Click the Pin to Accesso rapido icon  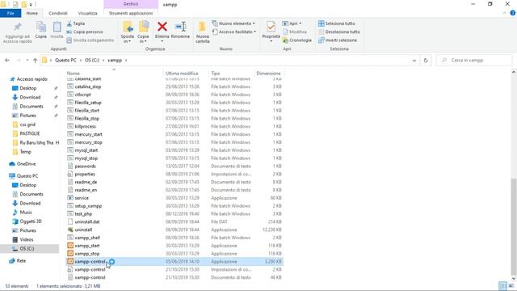click(x=18, y=27)
